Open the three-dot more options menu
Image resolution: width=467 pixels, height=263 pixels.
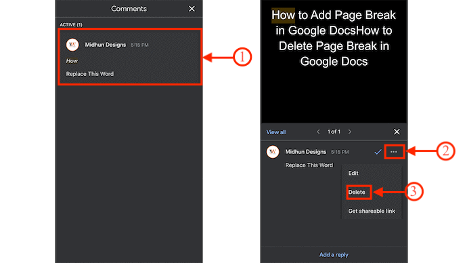394,152
